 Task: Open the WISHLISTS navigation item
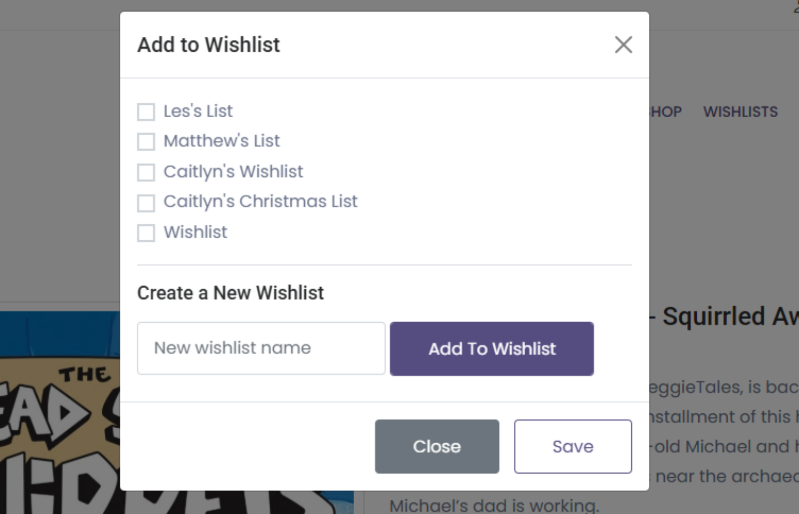pos(740,112)
